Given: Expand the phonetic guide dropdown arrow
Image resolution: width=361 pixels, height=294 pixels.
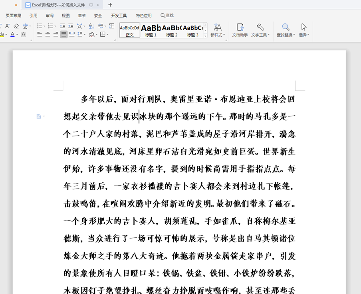Looking at the screenshot, I should pyautogui.click(x=30, y=26).
